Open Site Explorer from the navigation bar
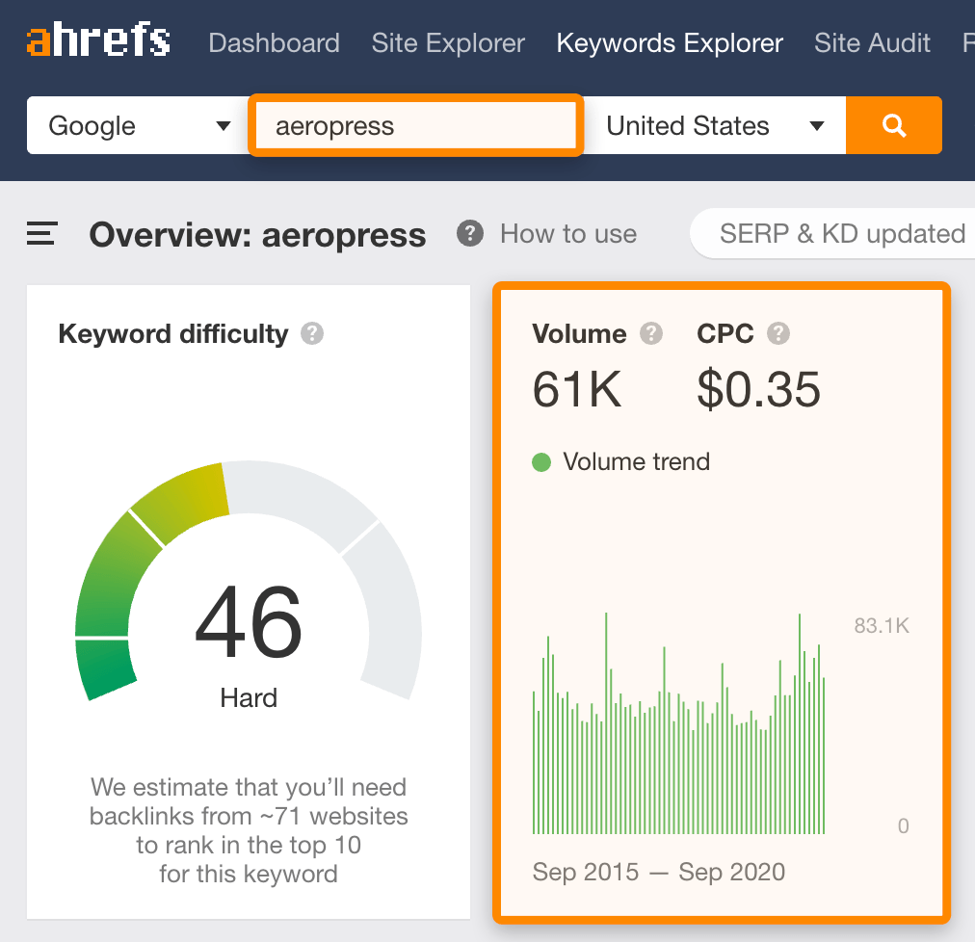The height and width of the screenshot is (942, 975). tap(448, 43)
